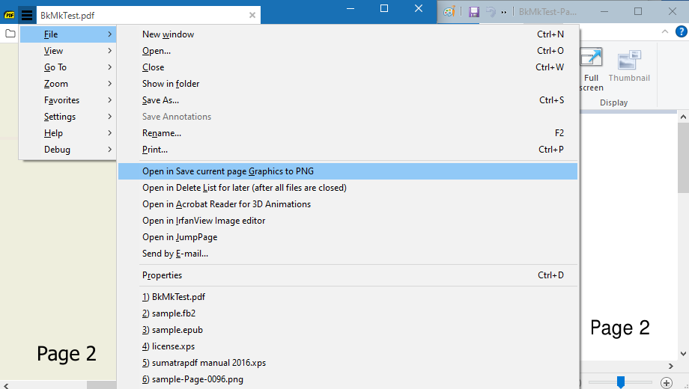Screen dimensions: 689x389
Task: Select Send by E-mail...
Action: point(347,254)
